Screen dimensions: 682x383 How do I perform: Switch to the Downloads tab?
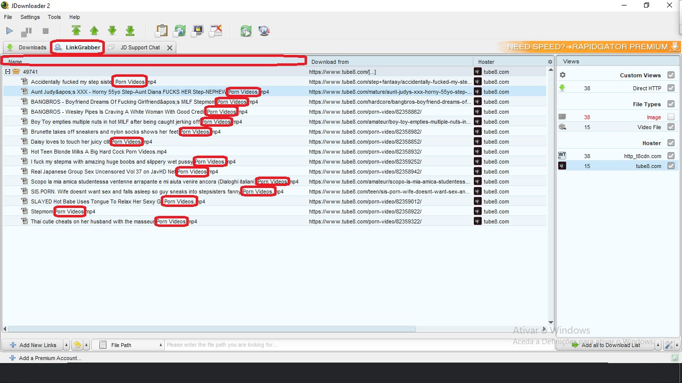pyautogui.click(x=26, y=47)
